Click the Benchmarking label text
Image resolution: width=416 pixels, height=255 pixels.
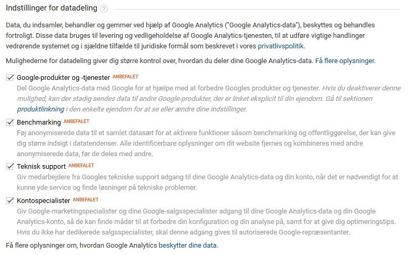point(39,123)
